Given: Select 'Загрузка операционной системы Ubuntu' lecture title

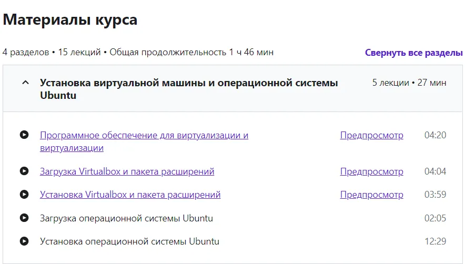Looking at the screenshot, I should tap(126, 218).
